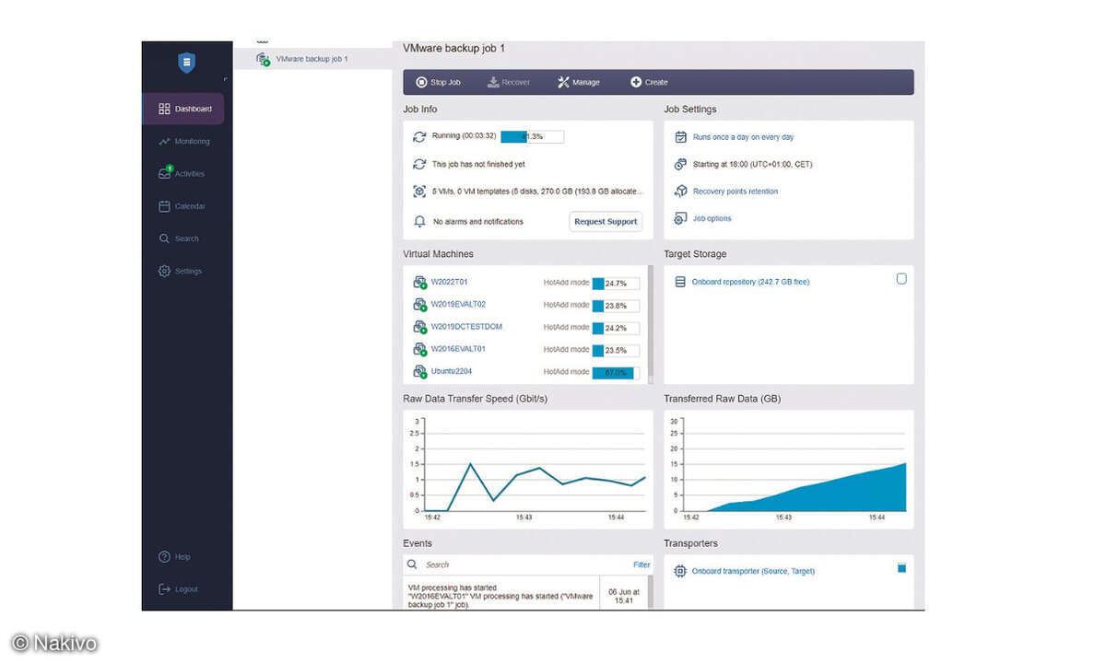
Task: Focus the Events search field
Action: [525, 564]
